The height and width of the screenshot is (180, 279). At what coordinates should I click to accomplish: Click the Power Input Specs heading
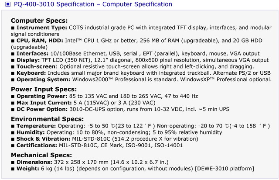click(44, 90)
